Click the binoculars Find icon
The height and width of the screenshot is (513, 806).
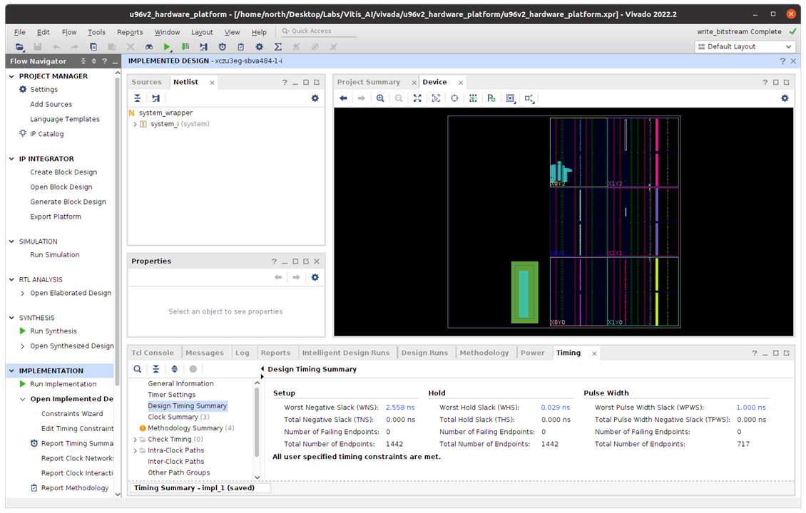coord(148,47)
